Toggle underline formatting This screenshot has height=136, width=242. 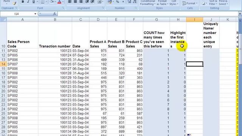[34, 2]
